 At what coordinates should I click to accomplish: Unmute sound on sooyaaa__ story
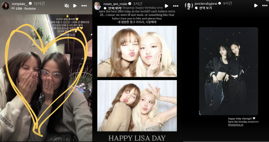(x=67, y=6)
